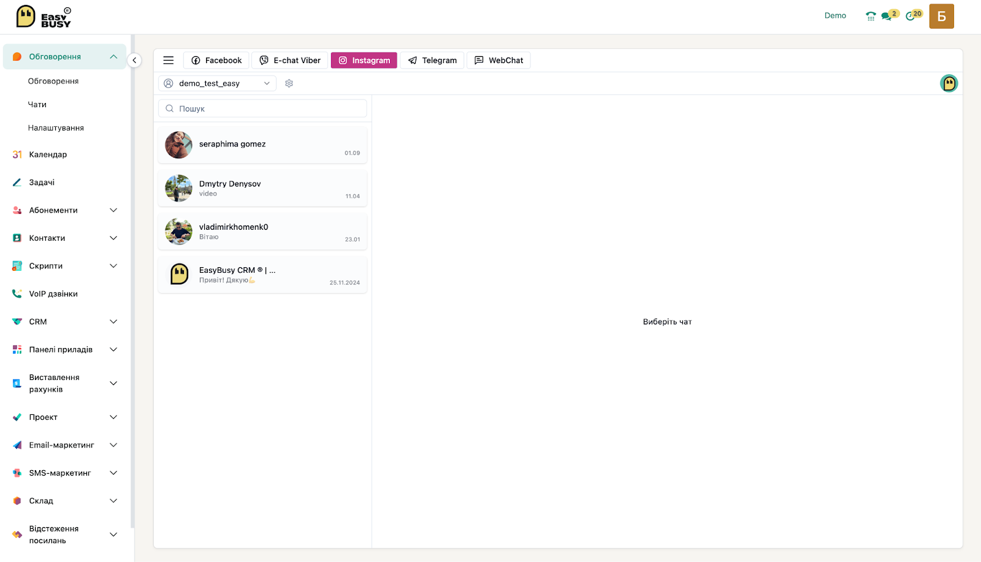Switch to the WebChat tab
Viewport: 981px width, 562px height.
coord(498,60)
